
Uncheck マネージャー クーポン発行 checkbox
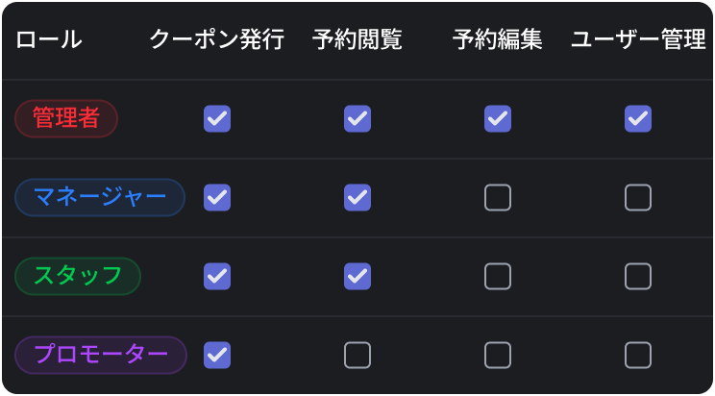tap(217, 198)
